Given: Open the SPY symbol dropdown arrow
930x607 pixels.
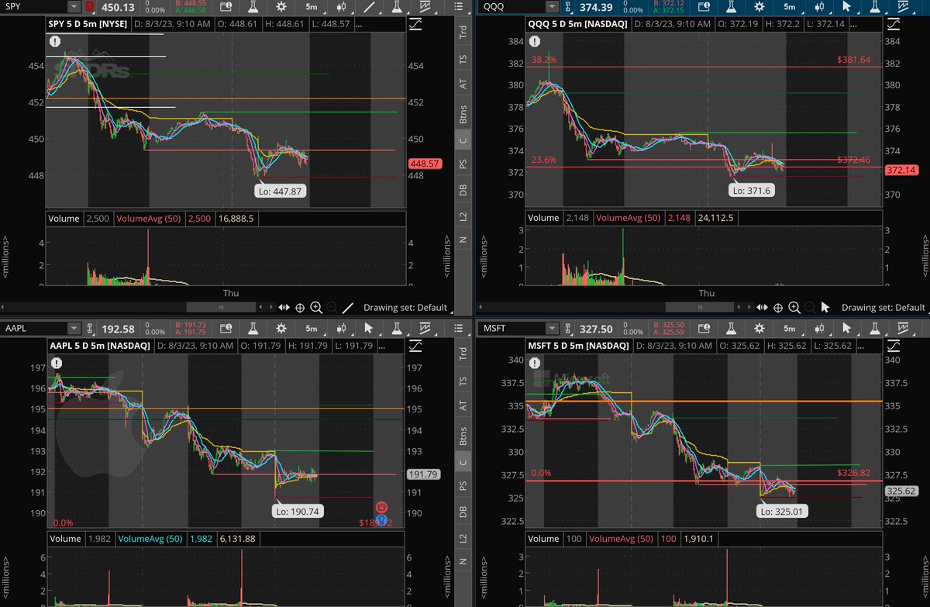Looking at the screenshot, I should click(x=73, y=7).
